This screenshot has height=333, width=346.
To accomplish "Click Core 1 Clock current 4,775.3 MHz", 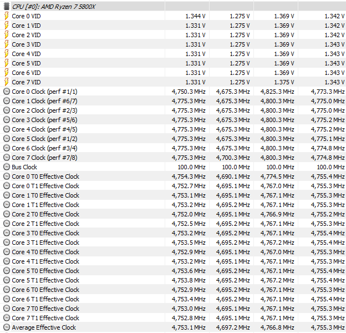I will coord(189,101).
